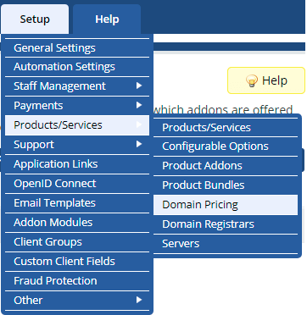Click the lightbulb icon in Help button
The image size is (307, 315).
(x=252, y=81)
